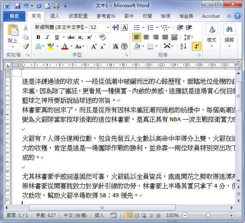The width and height of the screenshot is (245, 223).
Task: Align paragraph text to the right
Action: pyautogui.click(x=156, y=37)
